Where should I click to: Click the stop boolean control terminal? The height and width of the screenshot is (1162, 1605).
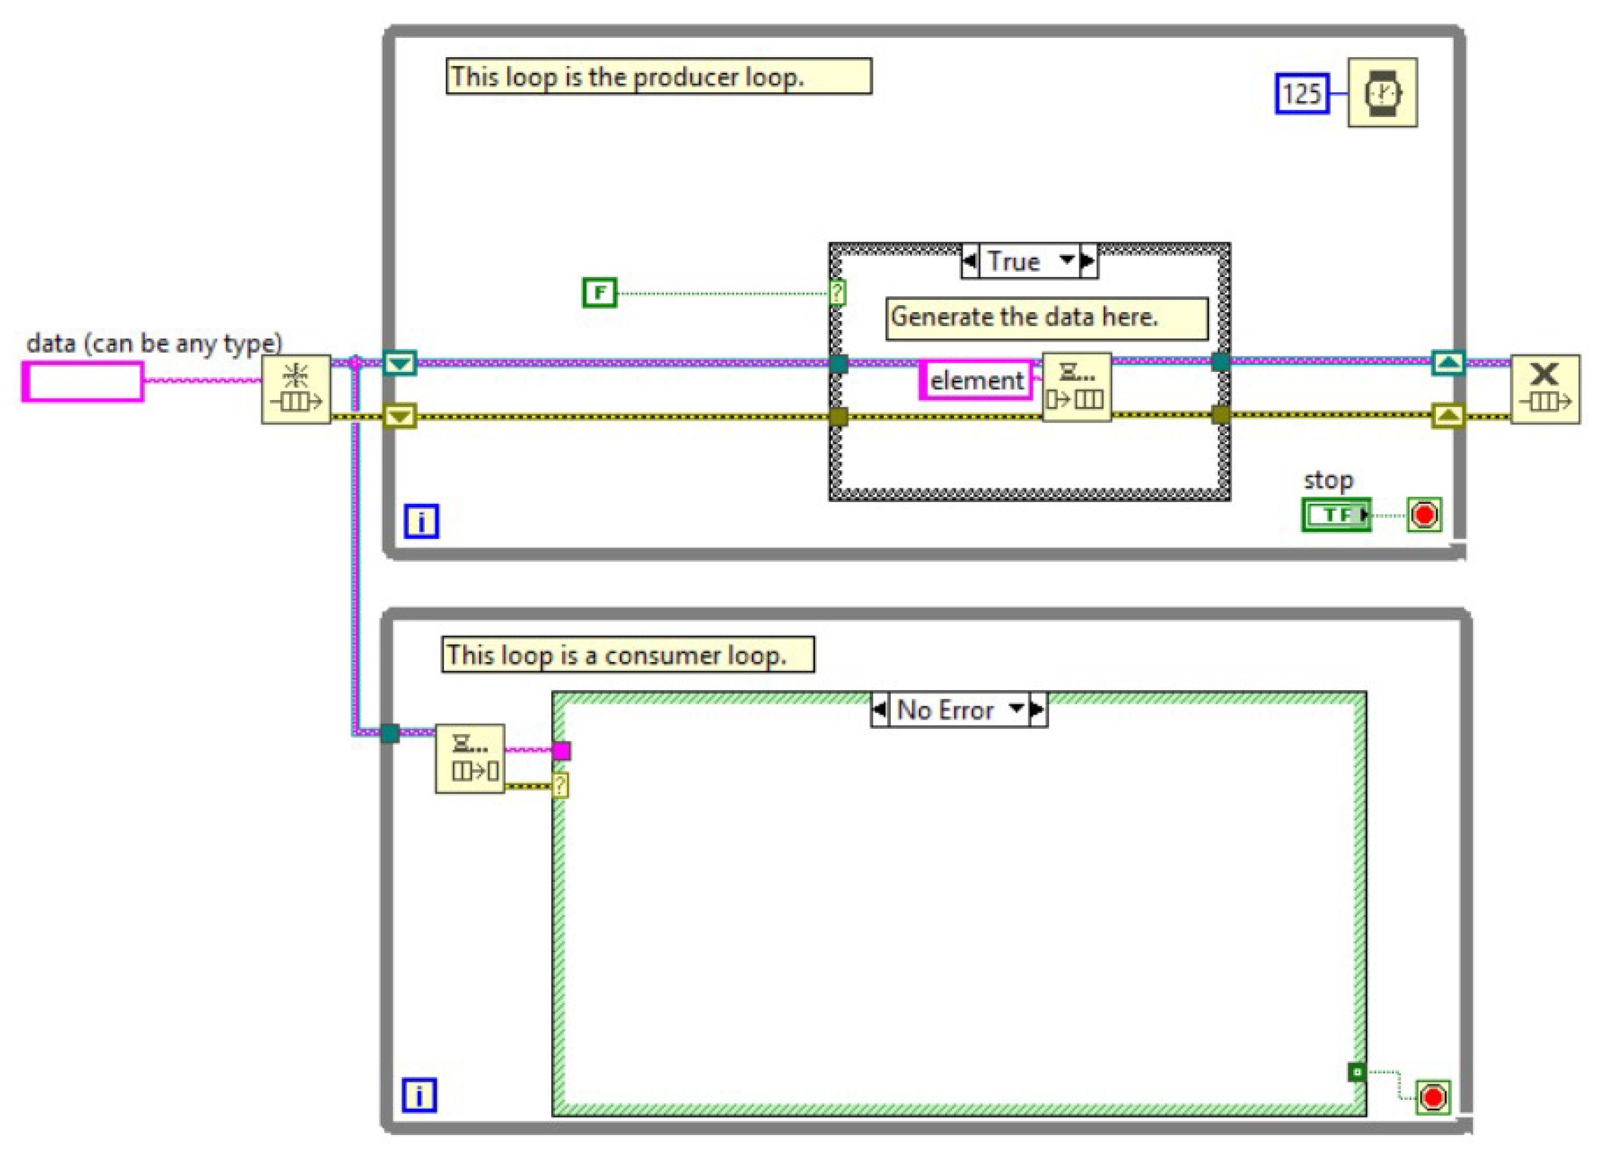pyautogui.click(x=1335, y=514)
